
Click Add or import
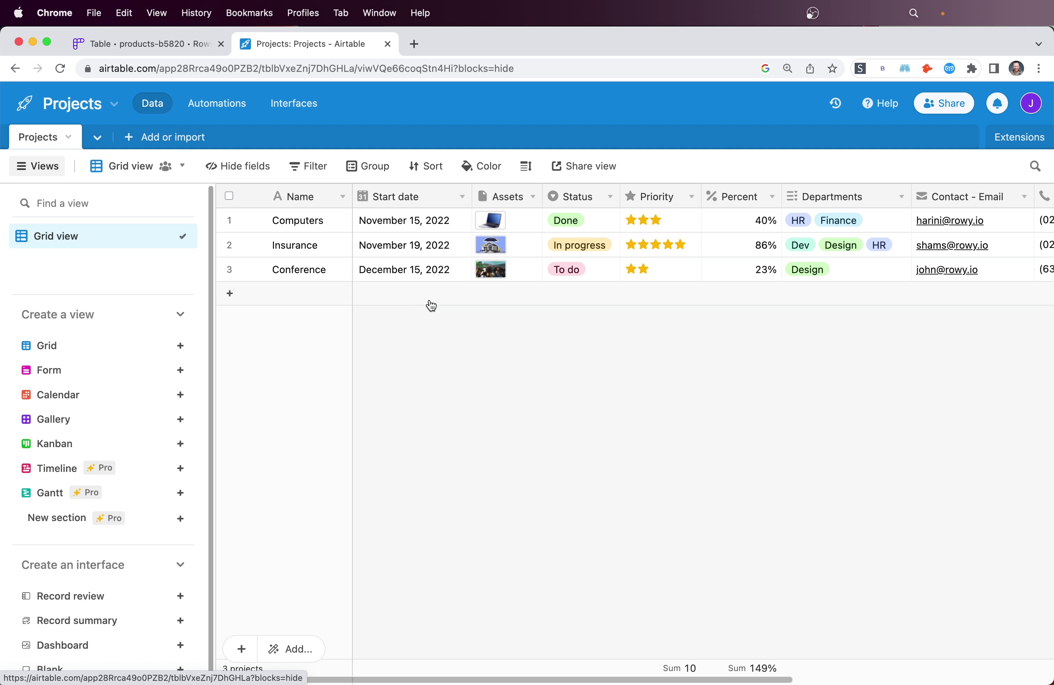tap(165, 137)
